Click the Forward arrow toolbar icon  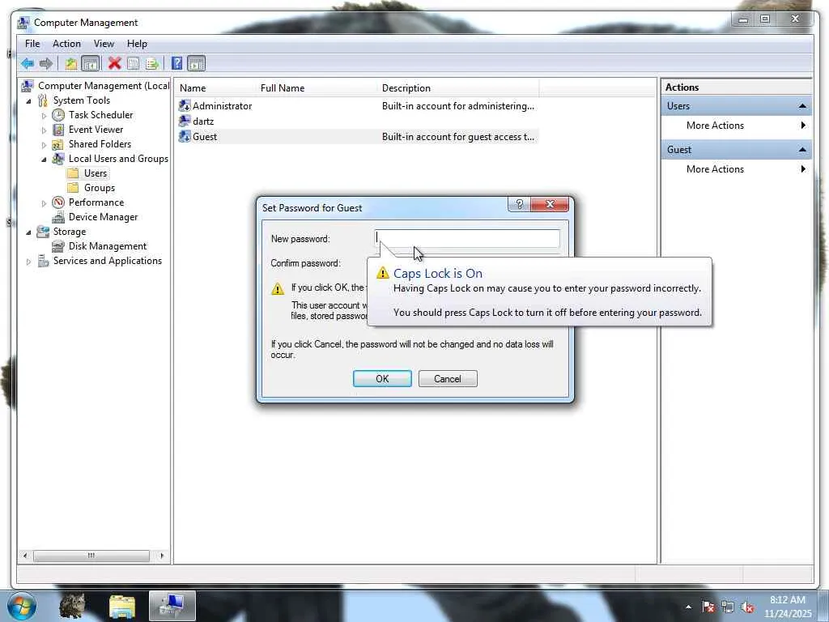pos(46,64)
